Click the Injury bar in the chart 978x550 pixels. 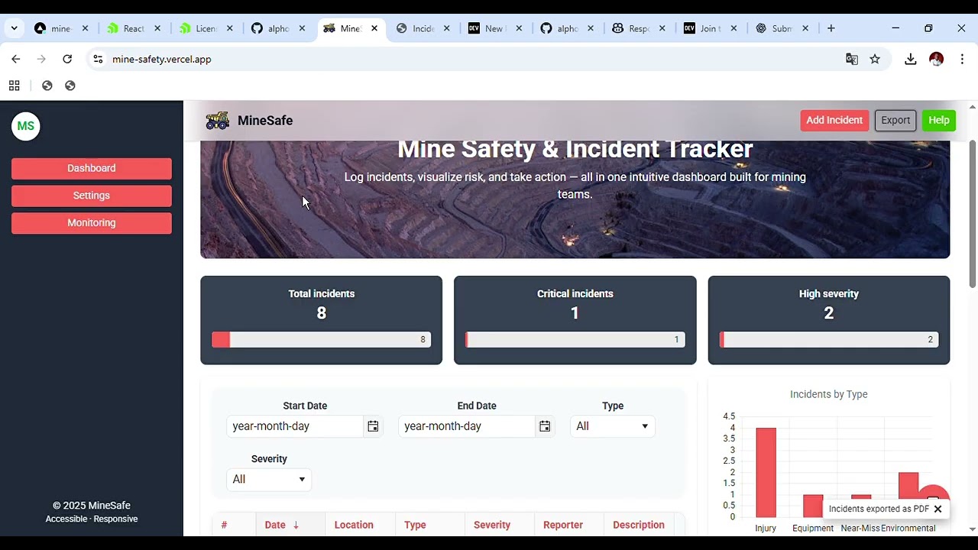coord(766,472)
